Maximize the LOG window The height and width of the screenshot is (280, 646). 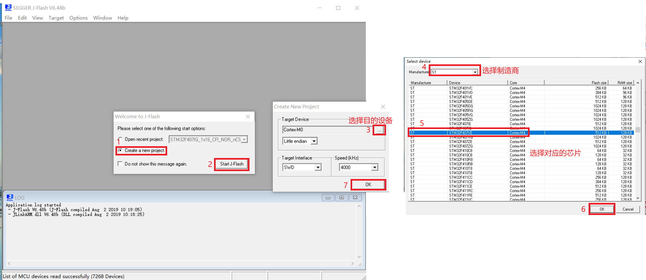click(341, 198)
